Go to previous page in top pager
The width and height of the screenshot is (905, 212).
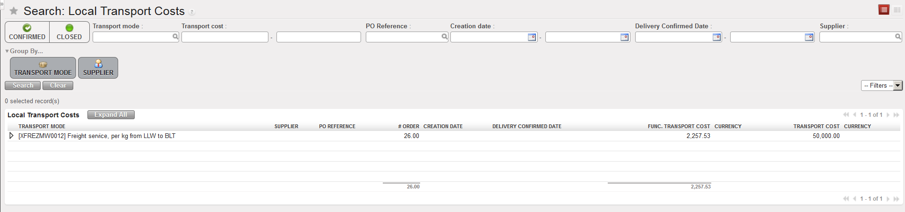click(854, 114)
